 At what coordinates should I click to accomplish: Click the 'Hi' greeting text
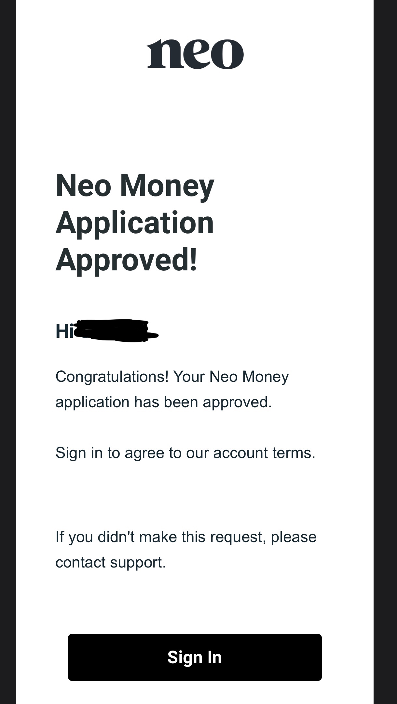tap(65, 331)
